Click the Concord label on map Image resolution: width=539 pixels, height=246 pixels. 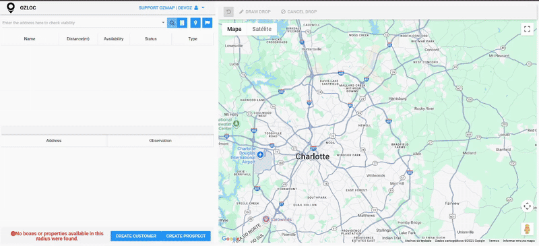pos(432,50)
